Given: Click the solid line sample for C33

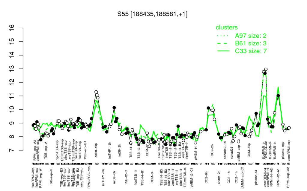Looking at the screenshot, I should (x=223, y=51).
